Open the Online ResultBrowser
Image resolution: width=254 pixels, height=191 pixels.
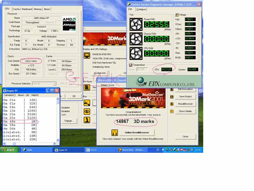click(x=137, y=132)
